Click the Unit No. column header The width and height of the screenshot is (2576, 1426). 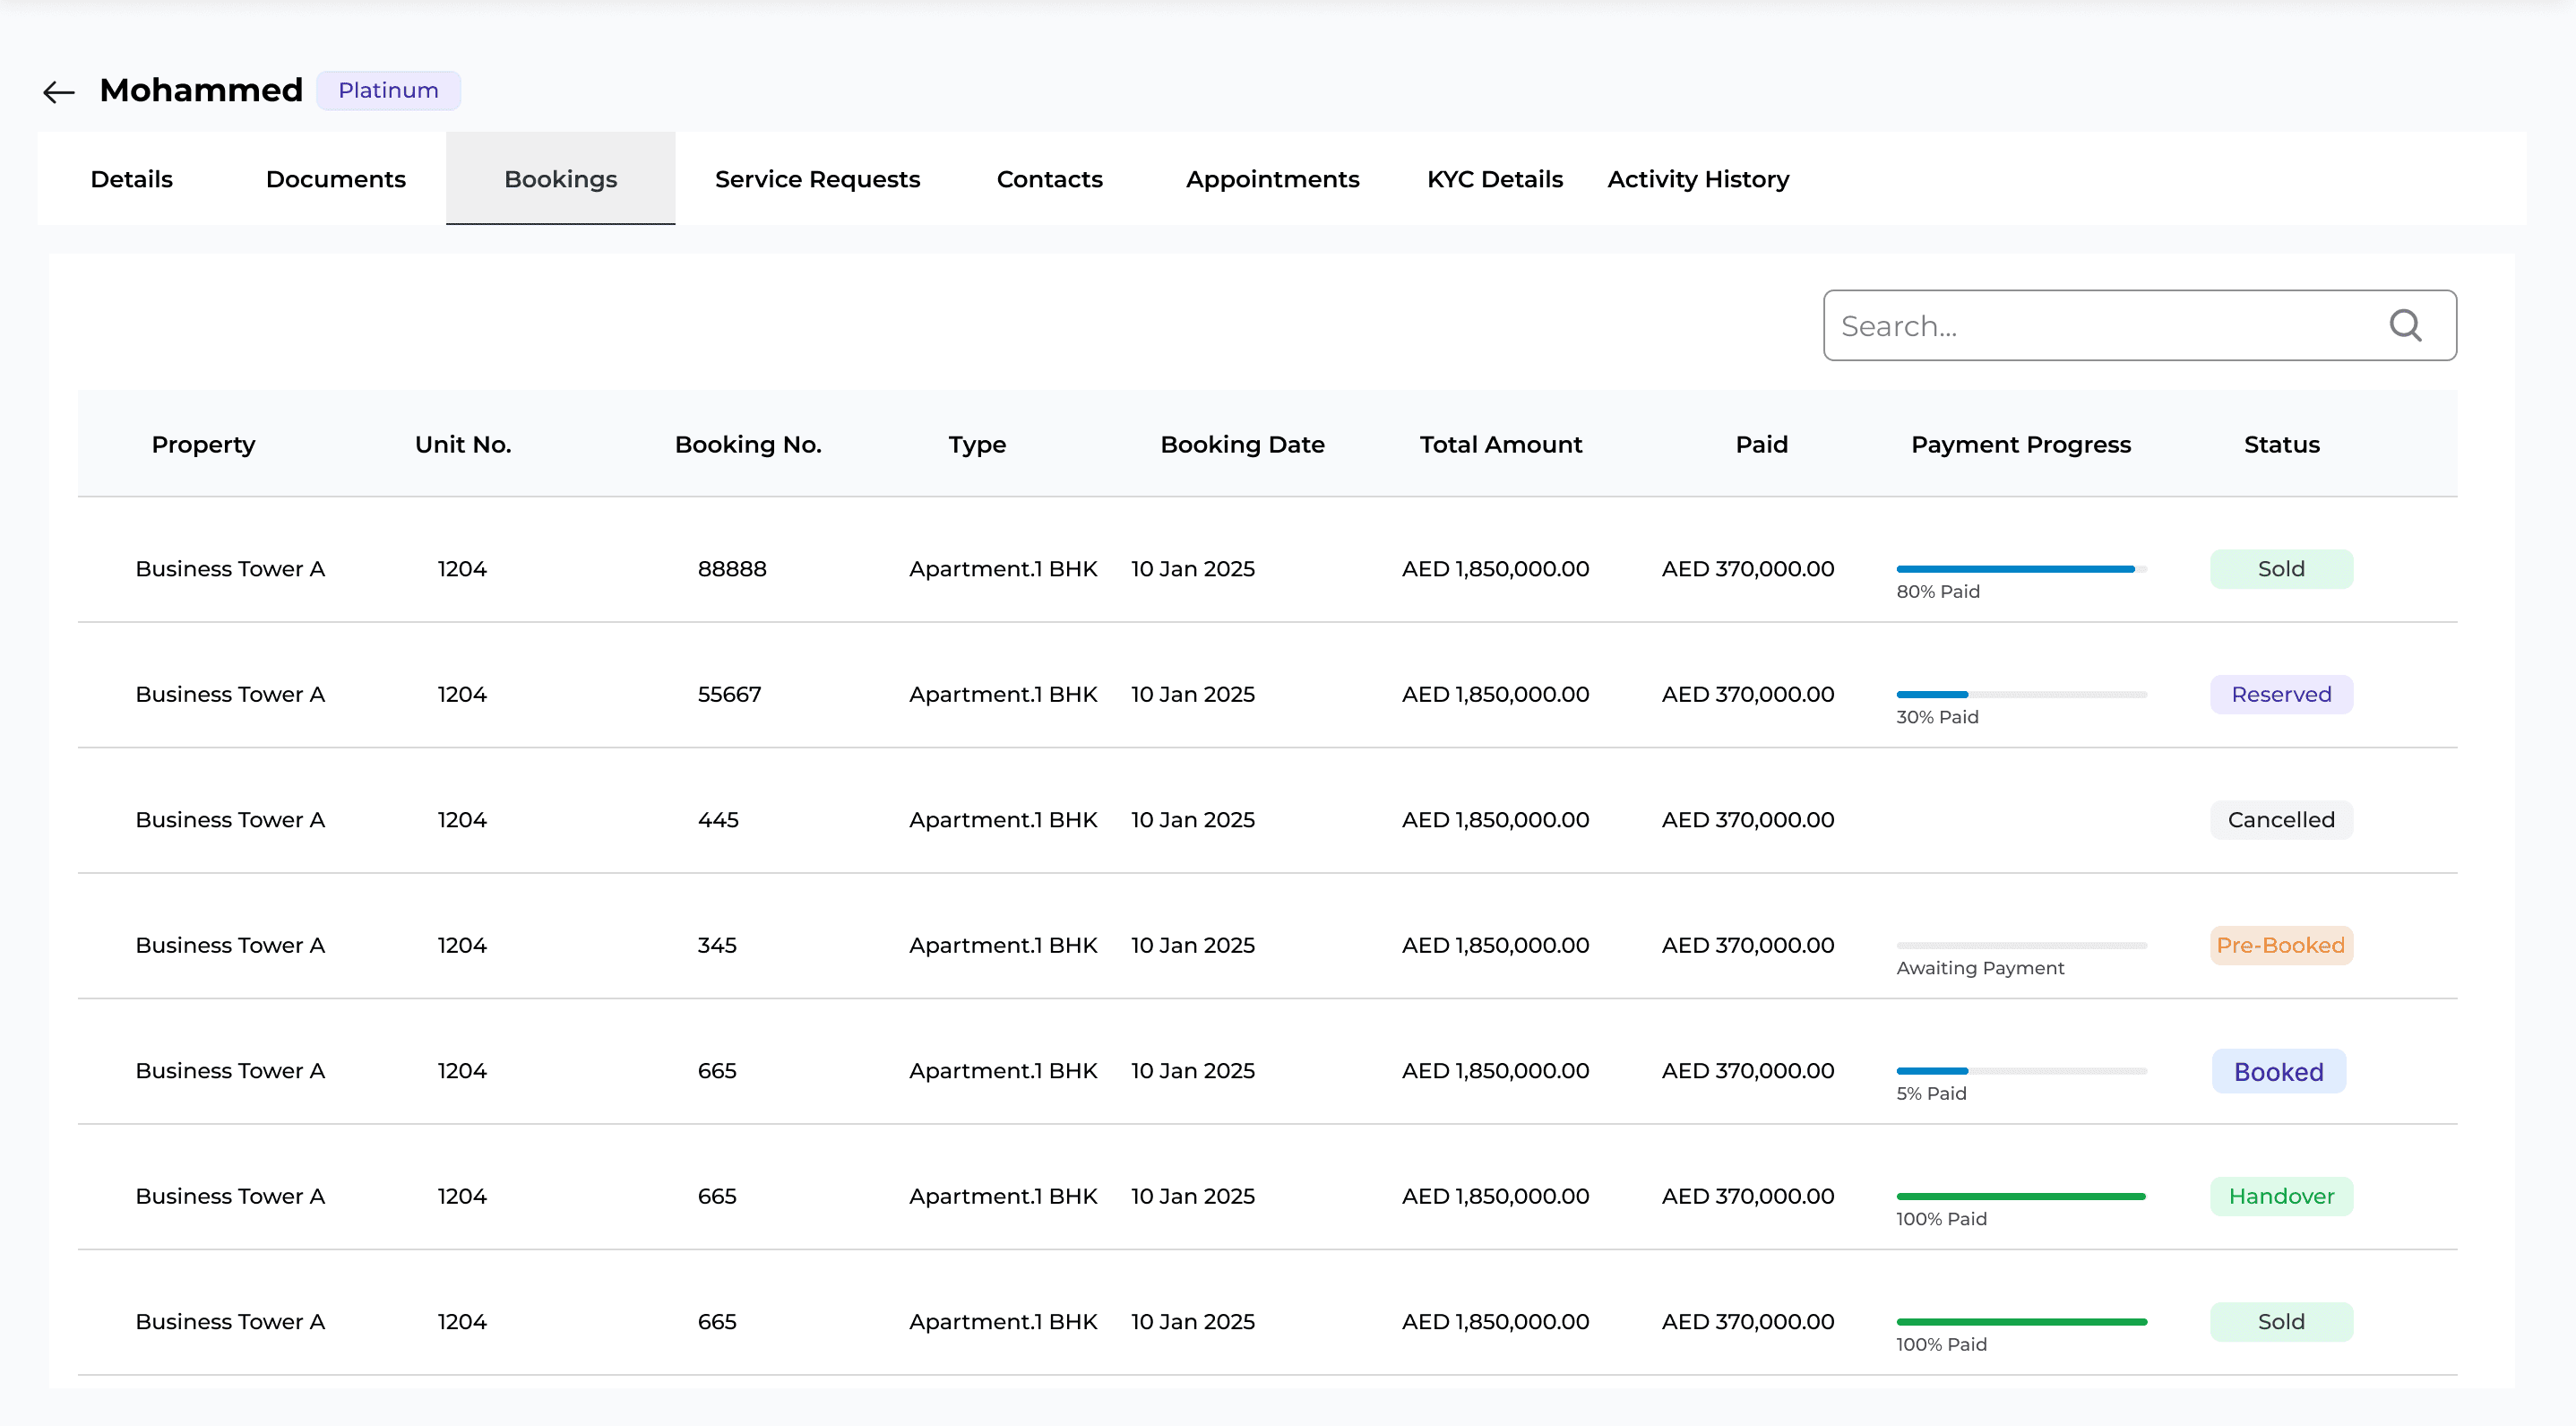pos(463,444)
